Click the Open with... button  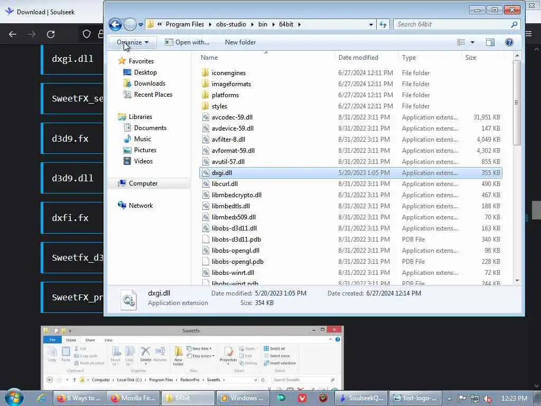click(187, 42)
